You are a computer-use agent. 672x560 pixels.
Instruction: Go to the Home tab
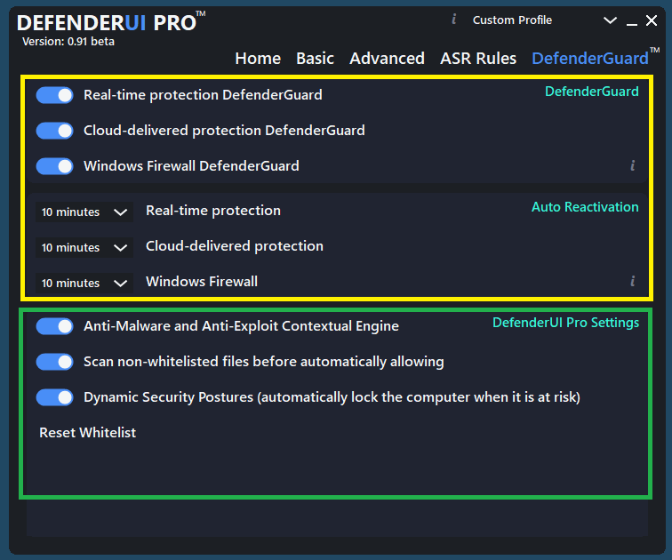click(258, 59)
